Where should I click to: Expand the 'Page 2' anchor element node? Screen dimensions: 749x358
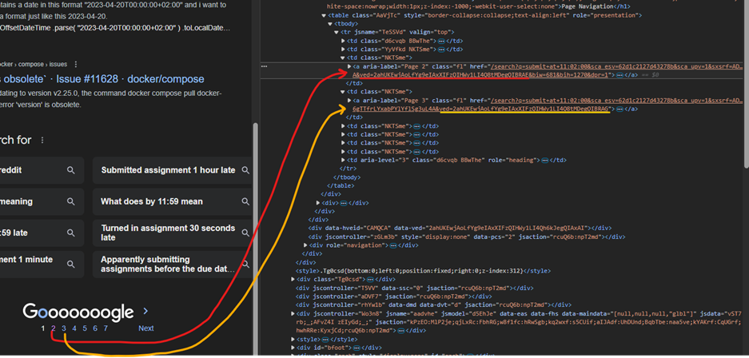[349, 66]
